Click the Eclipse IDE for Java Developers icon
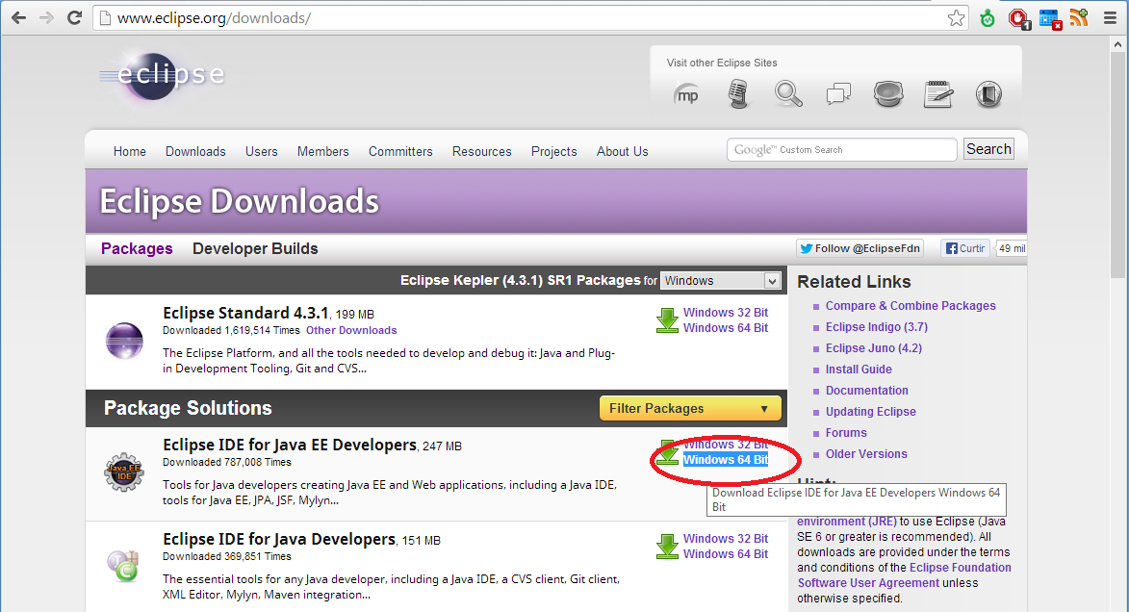The height and width of the screenshot is (612, 1129). (x=122, y=566)
